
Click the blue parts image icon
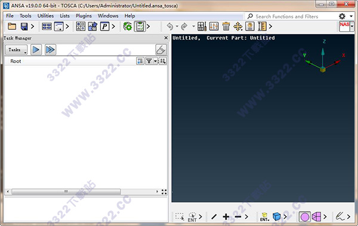click(92, 26)
